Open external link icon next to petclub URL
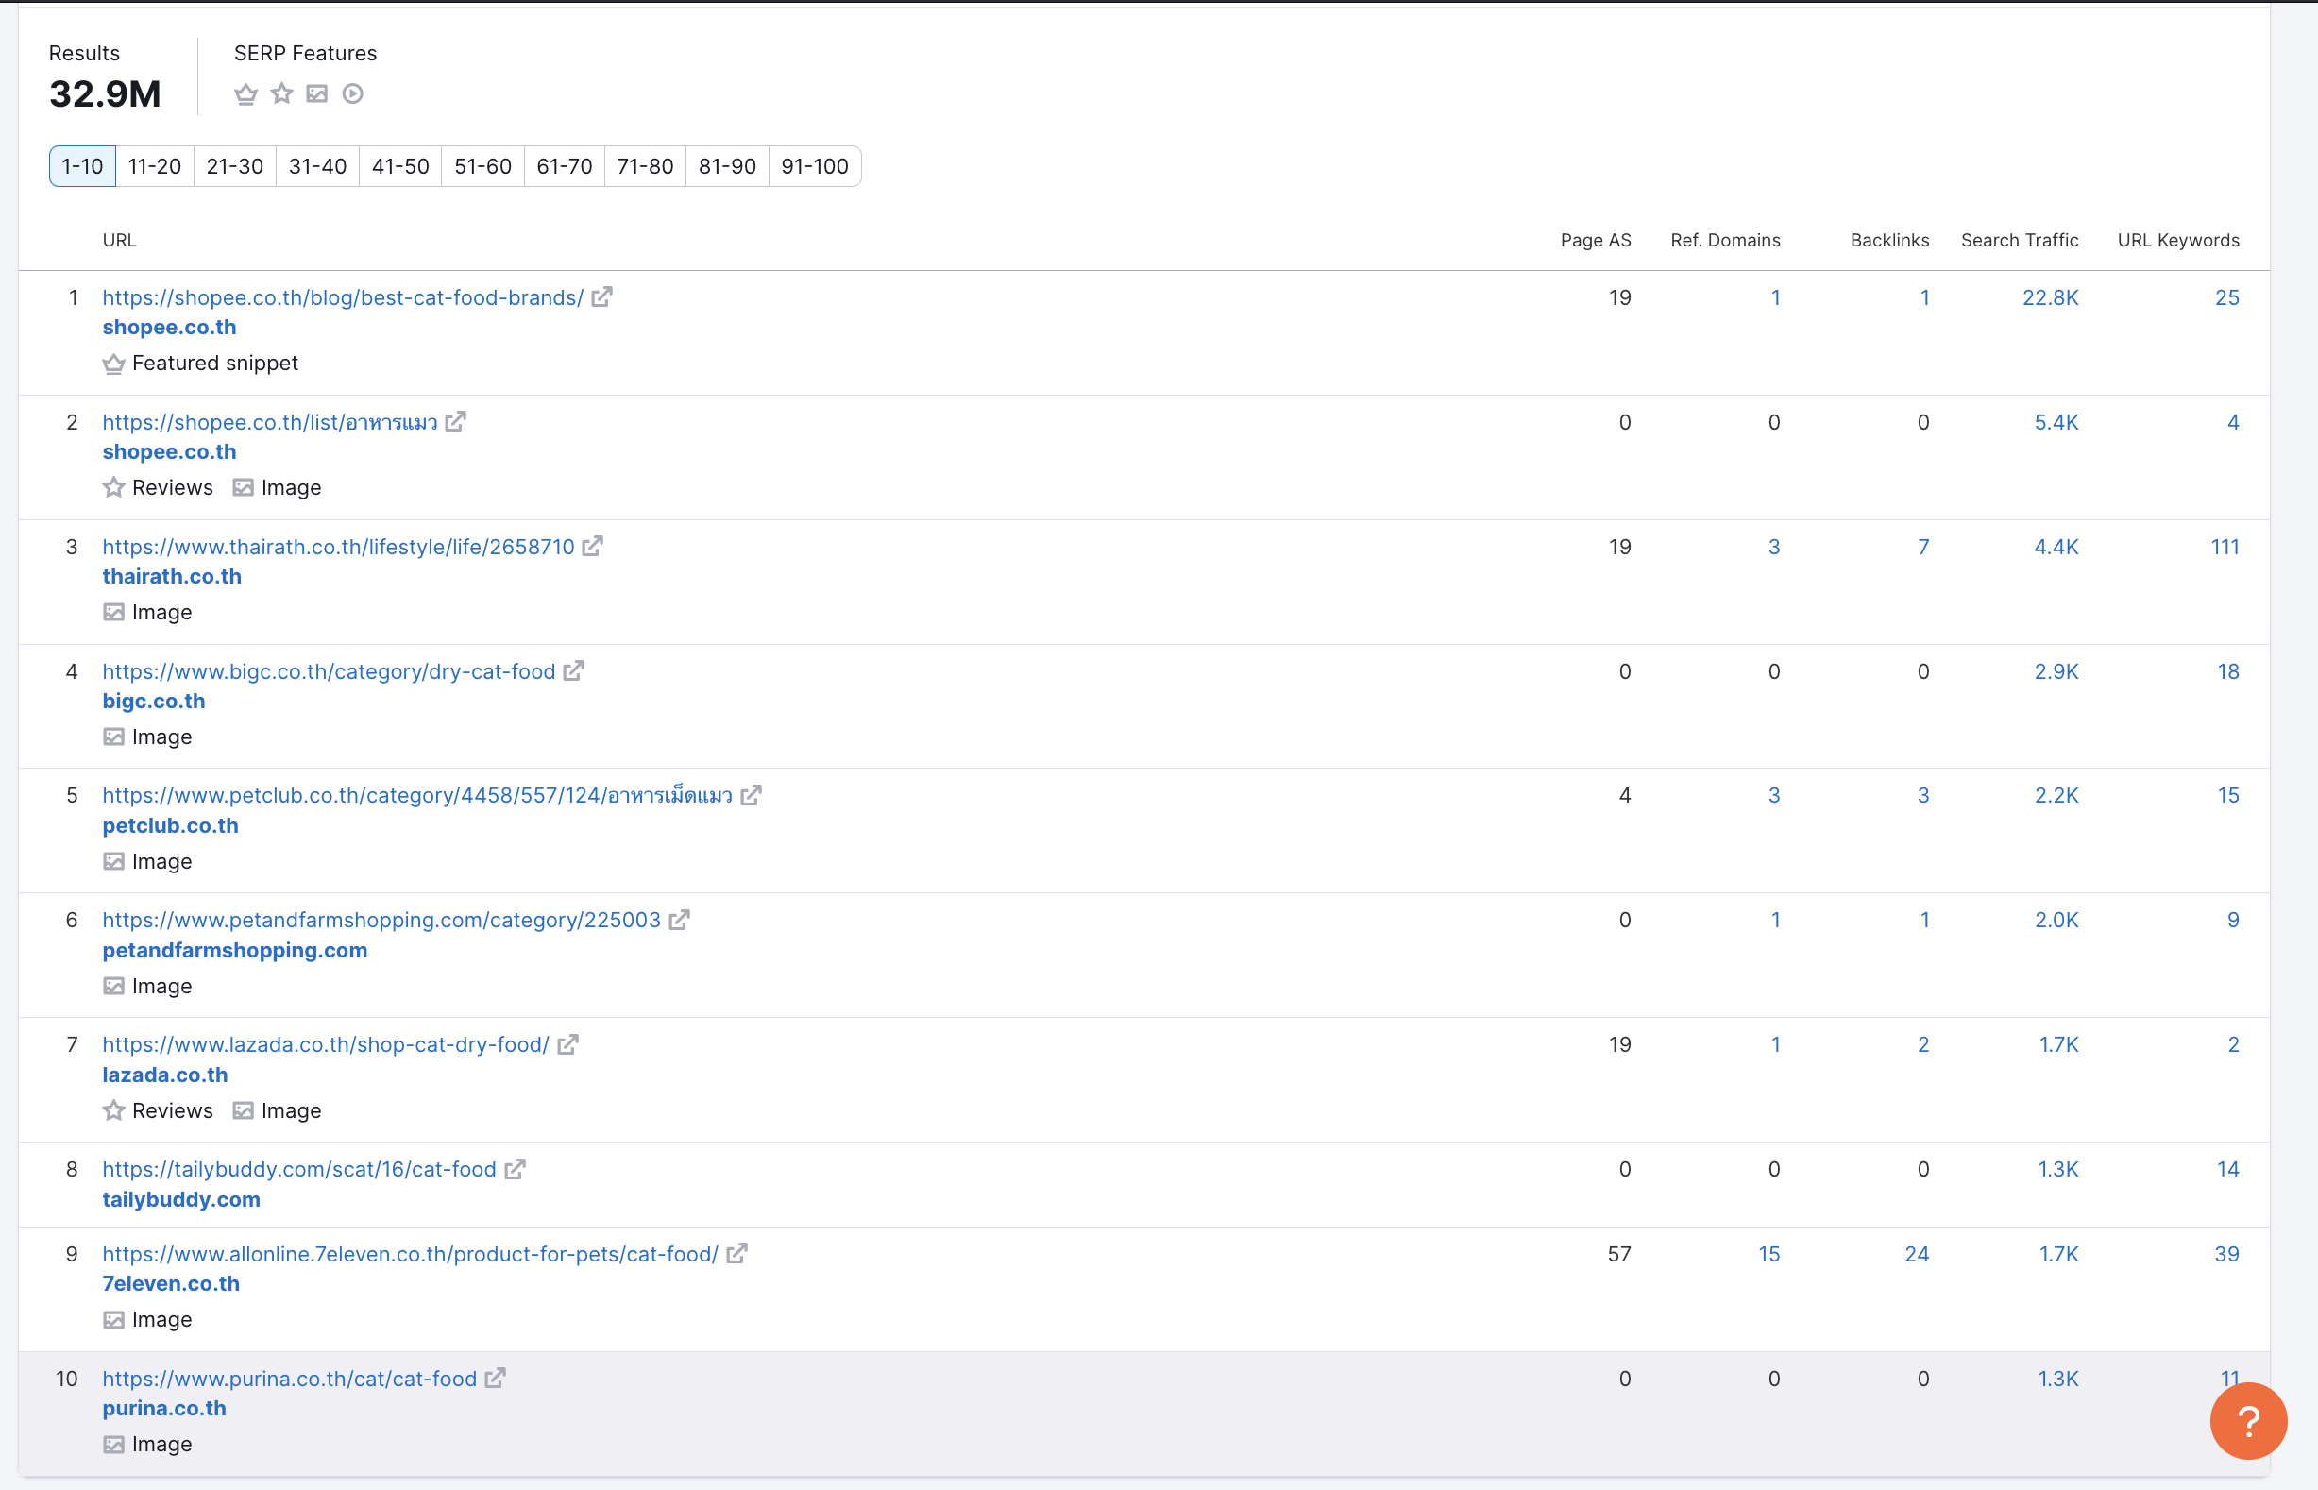This screenshot has height=1490, width=2318. point(752,795)
